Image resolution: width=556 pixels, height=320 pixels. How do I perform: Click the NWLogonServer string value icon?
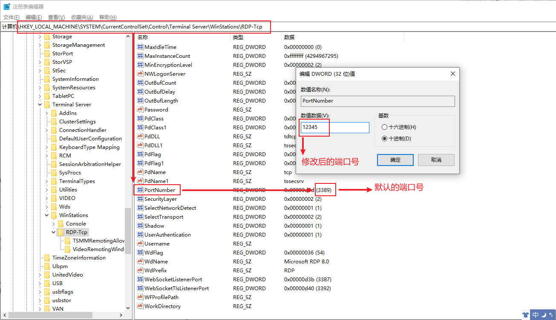(140, 74)
